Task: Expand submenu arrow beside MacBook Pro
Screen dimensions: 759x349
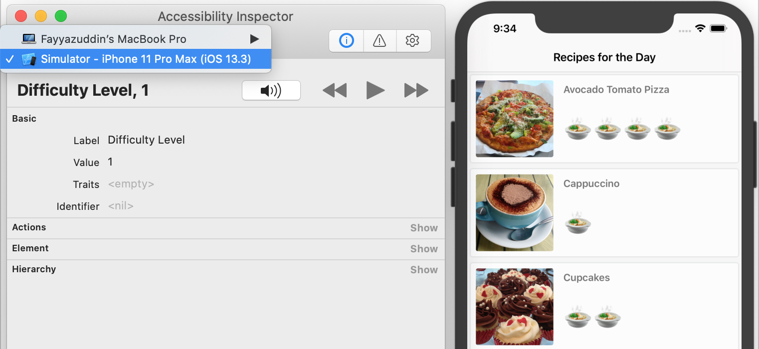Action: pos(254,39)
